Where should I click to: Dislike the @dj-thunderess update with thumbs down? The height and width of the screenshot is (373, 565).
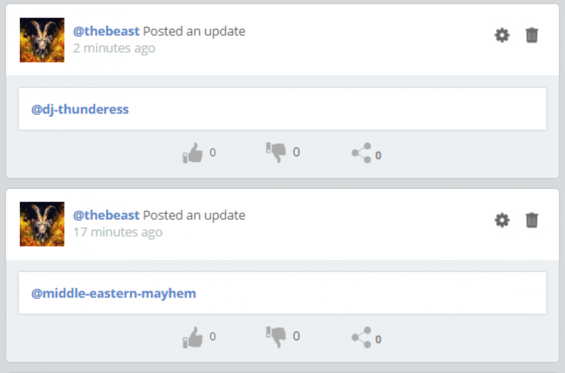[276, 152]
